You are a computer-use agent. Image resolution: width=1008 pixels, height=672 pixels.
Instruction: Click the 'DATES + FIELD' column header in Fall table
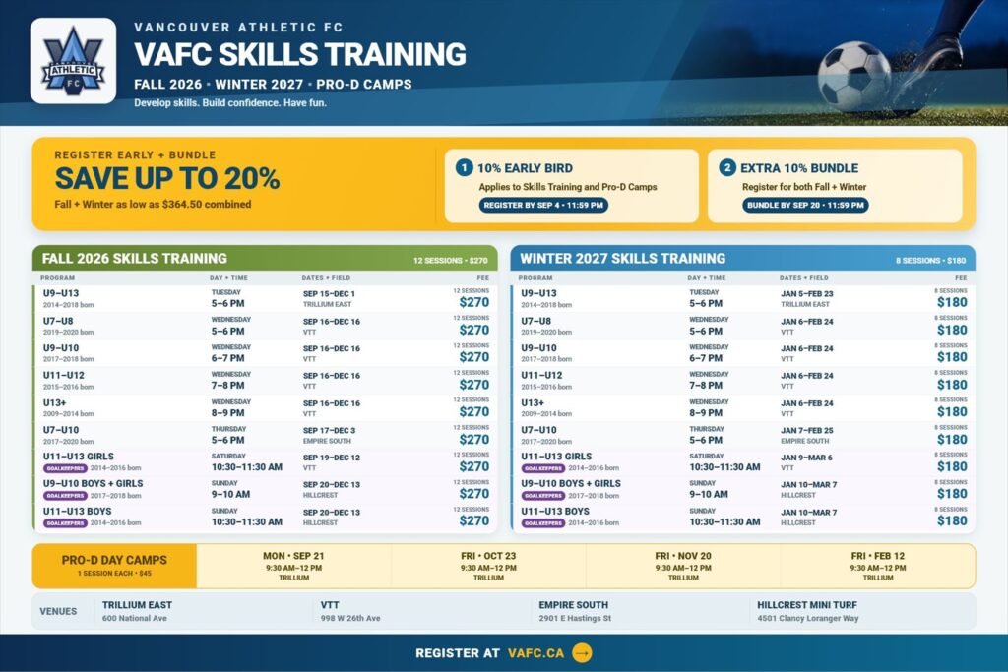326,278
